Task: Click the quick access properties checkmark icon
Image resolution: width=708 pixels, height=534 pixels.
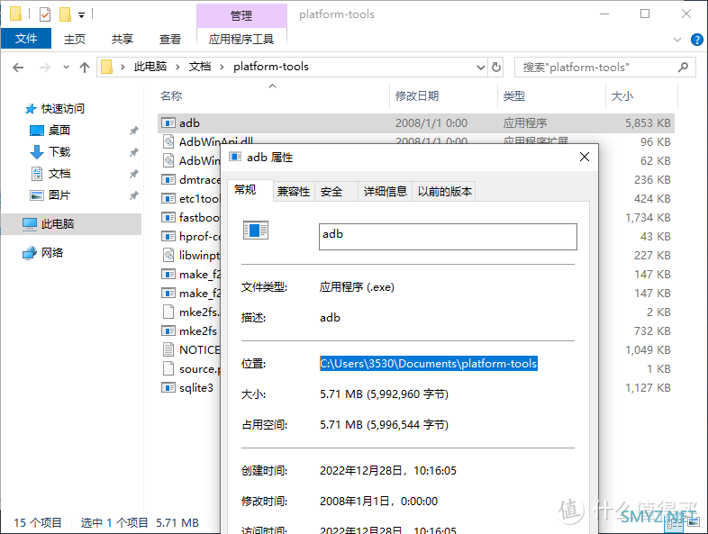Action: [45, 14]
